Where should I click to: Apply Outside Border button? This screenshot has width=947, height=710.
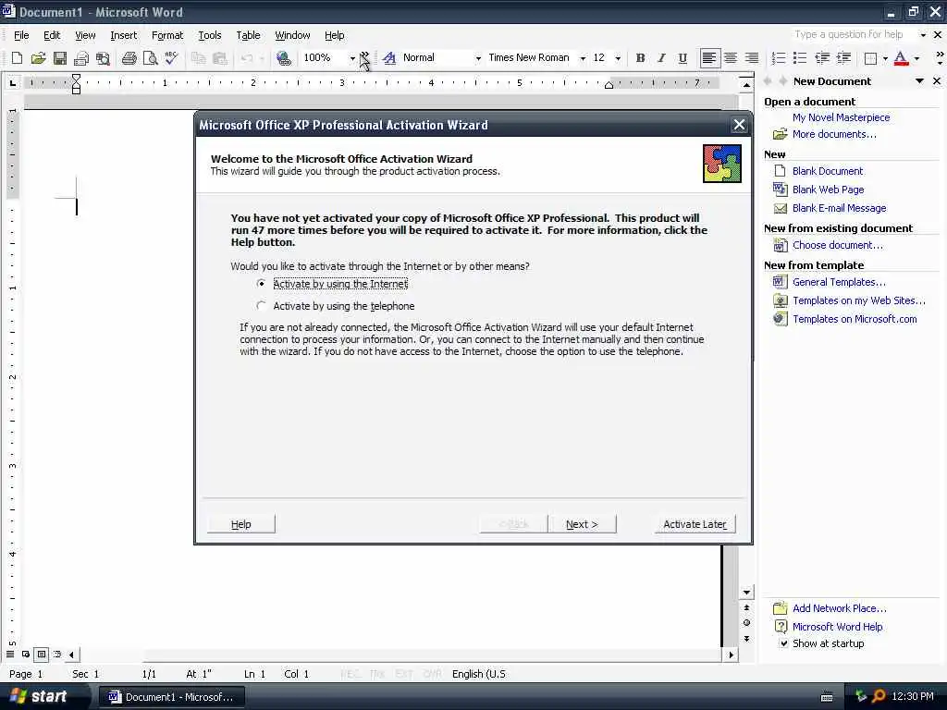870,58
